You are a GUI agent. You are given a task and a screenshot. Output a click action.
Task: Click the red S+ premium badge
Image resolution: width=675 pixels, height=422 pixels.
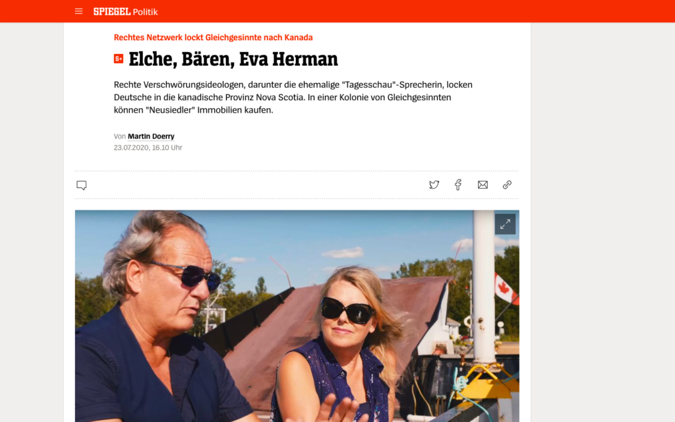tap(119, 59)
